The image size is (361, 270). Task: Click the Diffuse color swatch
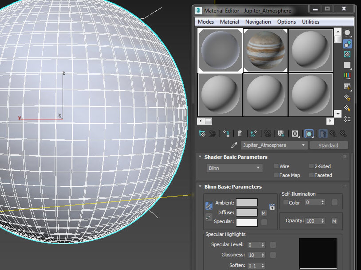tap(247, 212)
